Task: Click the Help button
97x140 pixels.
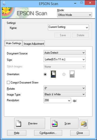Action: click(17, 133)
